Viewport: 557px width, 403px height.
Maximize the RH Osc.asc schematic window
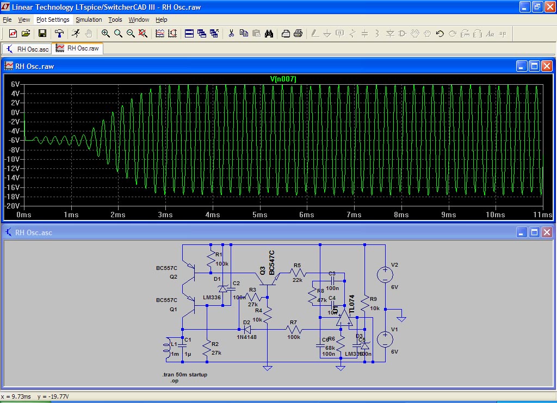coord(534,232)
